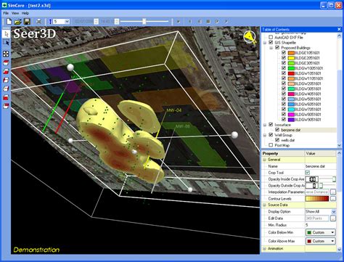Image resolution: width=344 pixels, height=262 pixels.
Task: Click the Interpolation Parameters ellipsis button
Action: (x=333, y=192)
